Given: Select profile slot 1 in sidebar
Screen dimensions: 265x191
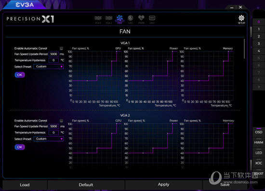Looking at the screenshot, I should coord(259,29).
